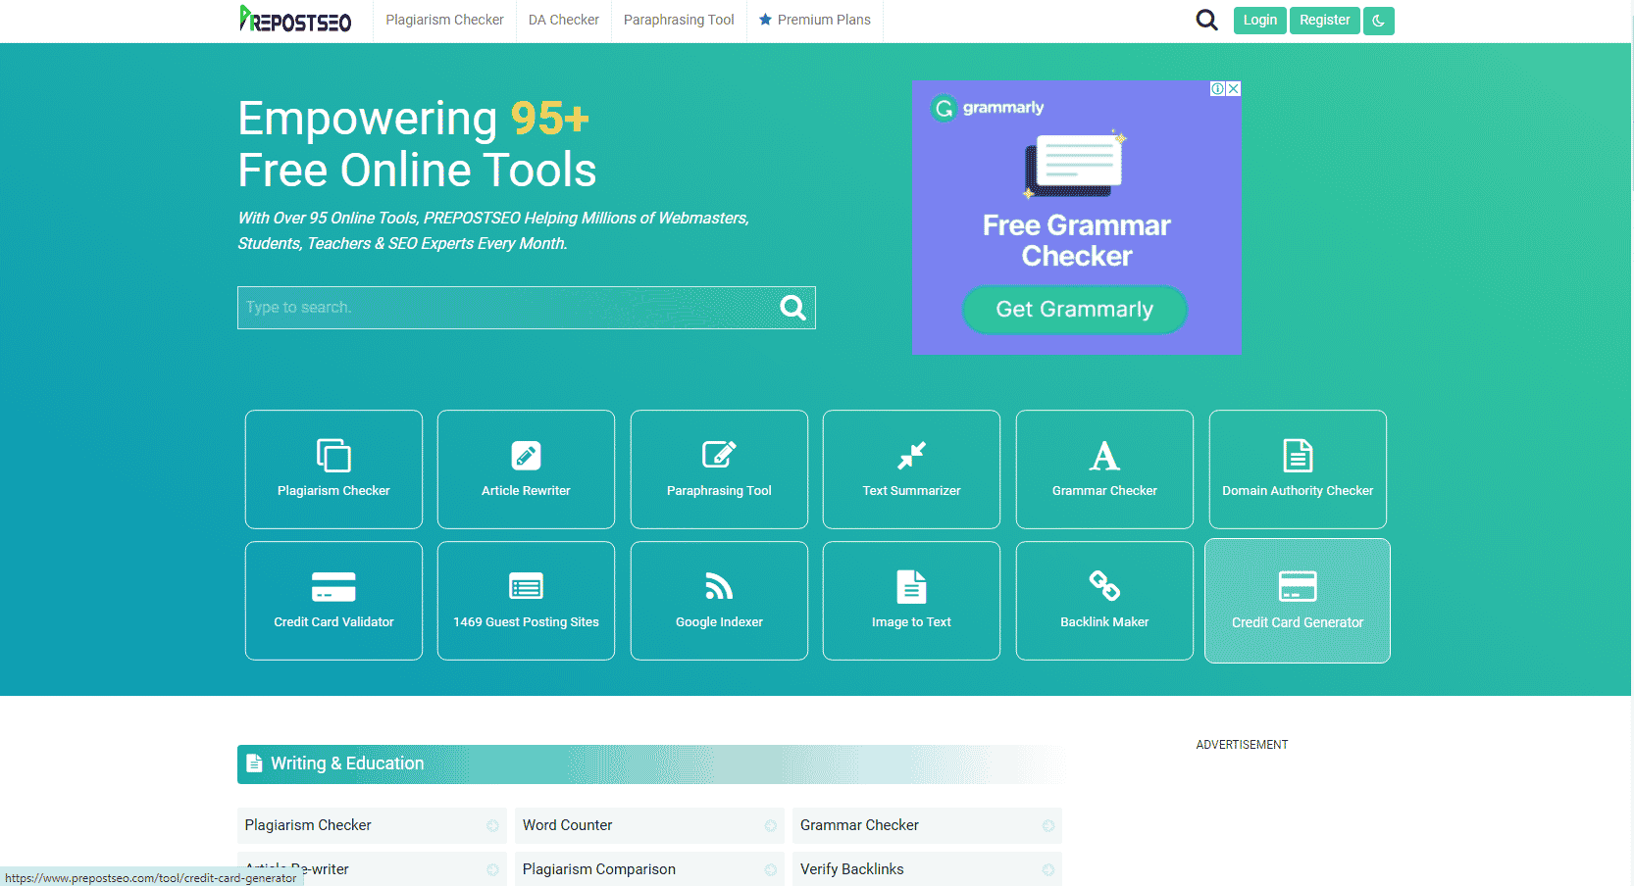Screen dimensions: 1634x886
Task: Click the magnifier icon in the search box
Action: (x=792, y=308)
